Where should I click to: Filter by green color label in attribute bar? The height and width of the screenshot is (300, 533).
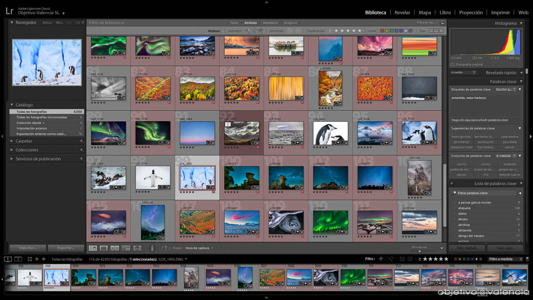coord(391,31)
